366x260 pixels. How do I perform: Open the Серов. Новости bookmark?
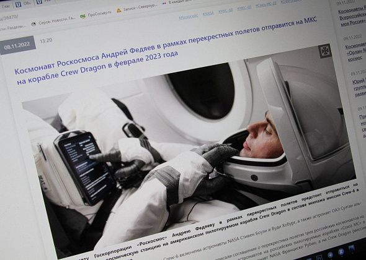pos(53,21)
